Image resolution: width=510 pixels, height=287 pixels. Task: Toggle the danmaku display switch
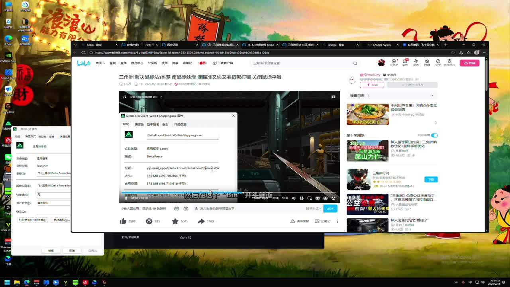click(177, 208)
